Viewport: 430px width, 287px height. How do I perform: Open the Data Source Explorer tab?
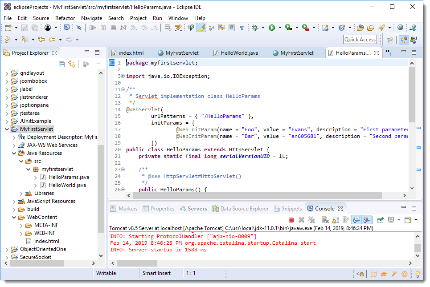click(240, 209)
